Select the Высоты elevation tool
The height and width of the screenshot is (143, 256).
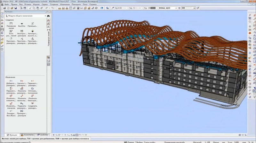click(22, 25)
